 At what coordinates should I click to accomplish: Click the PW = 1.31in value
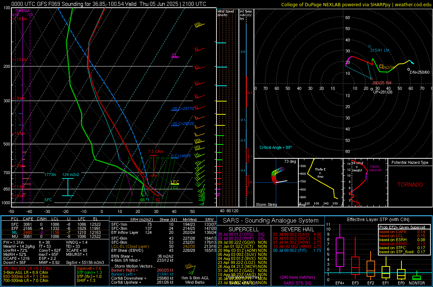(x=14, y=242)
